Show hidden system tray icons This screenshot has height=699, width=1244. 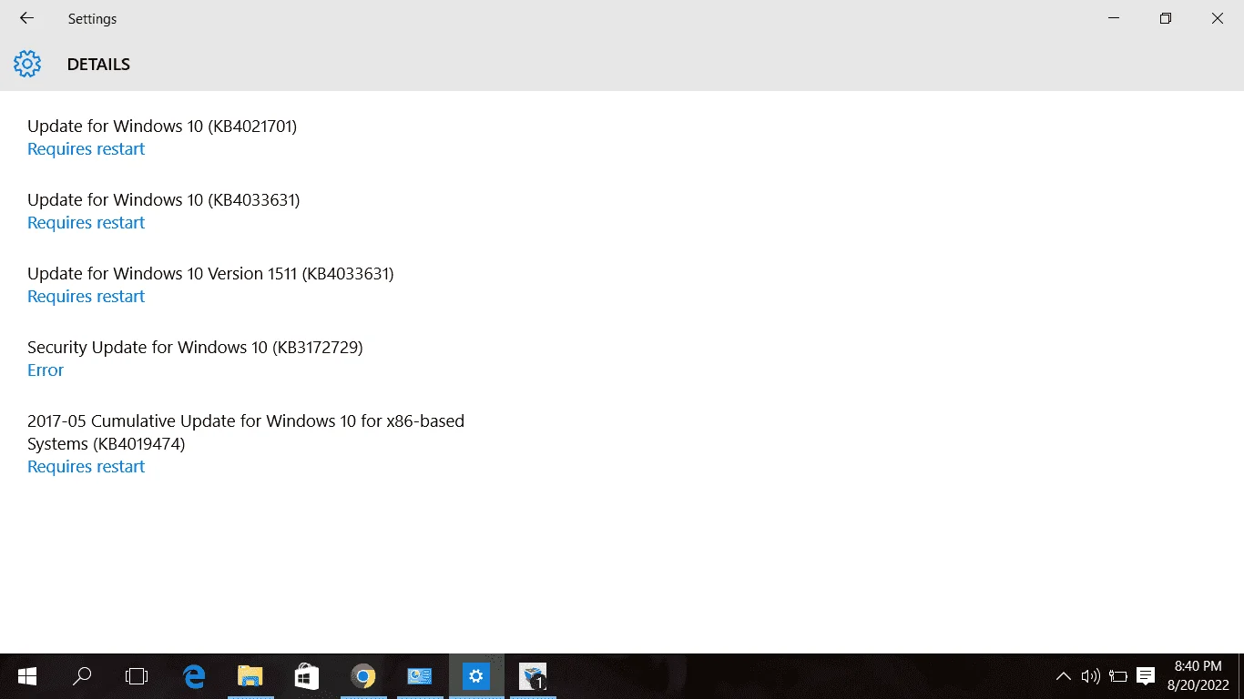(1063, 676)
